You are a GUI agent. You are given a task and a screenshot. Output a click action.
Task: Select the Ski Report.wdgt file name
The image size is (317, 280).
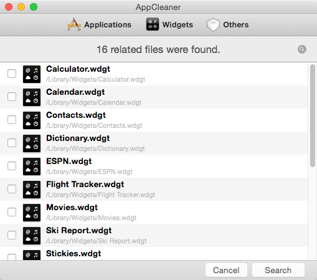pyautogui.click(x=78, y=231)
